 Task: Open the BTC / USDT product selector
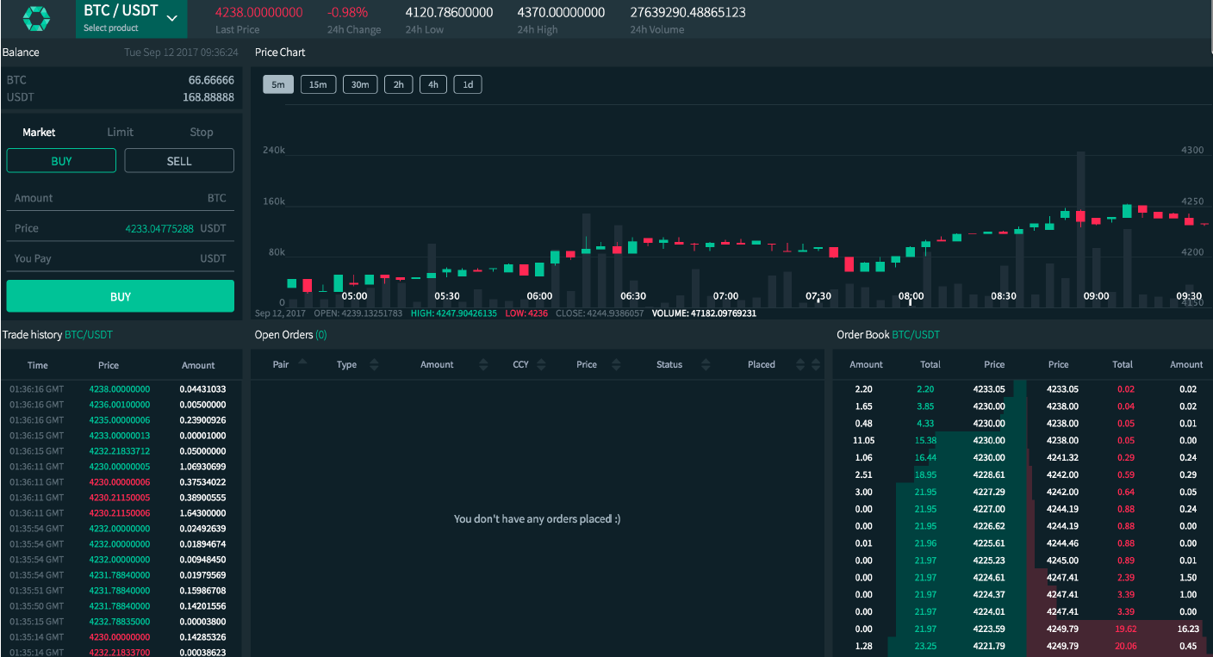pyautogui.click(x=131, y=19)
